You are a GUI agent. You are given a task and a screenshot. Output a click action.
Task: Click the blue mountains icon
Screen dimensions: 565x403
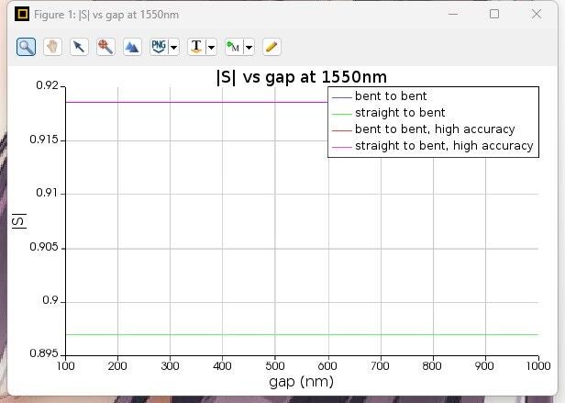click(x=132, y=47)
